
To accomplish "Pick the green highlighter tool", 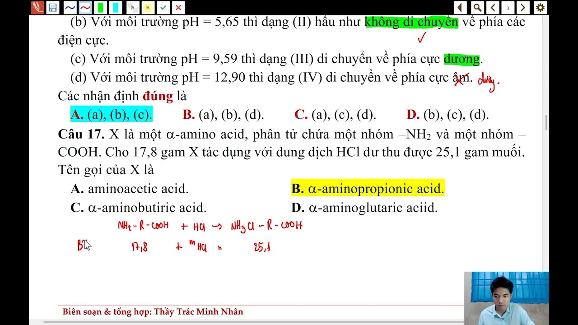I will coord(100,7).
